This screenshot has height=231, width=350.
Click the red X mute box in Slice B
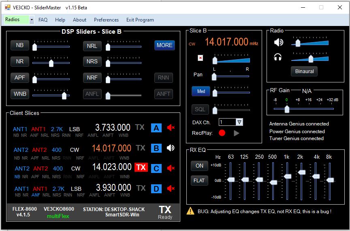tap(201, 58)
